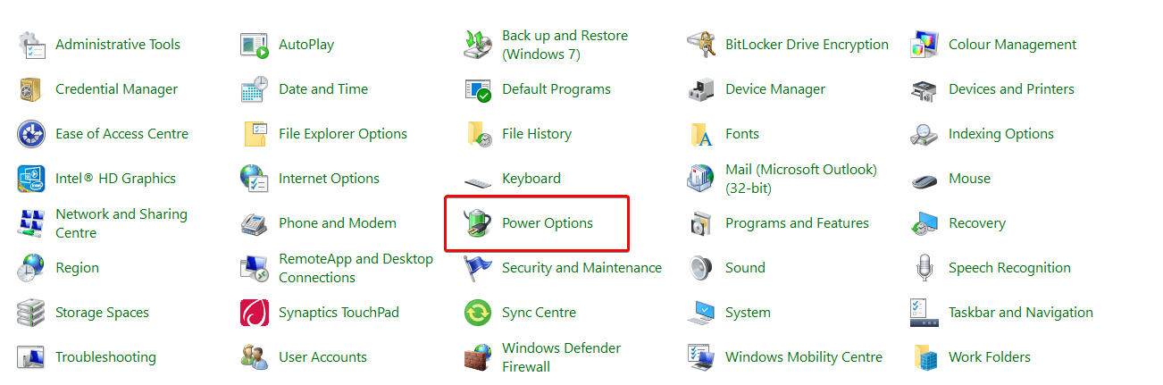Viewport: 1163px width, 385px height.
Task: Click the Sync Centre green icon
Action: click(x=478, y=313)
